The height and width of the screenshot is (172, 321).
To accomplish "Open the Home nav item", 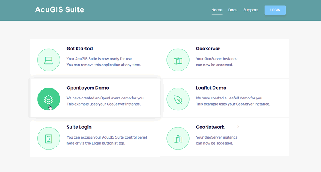I will 217,10.
